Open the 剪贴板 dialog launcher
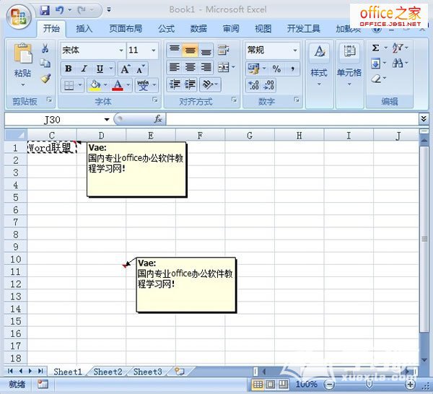Screen dimensions: 433x394 point(49,100)
